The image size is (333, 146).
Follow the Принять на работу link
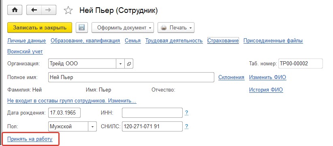(30, 139)
